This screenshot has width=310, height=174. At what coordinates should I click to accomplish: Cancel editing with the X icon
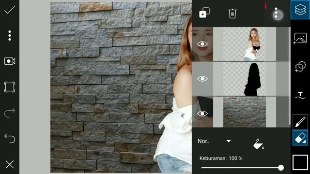(10, 164)
